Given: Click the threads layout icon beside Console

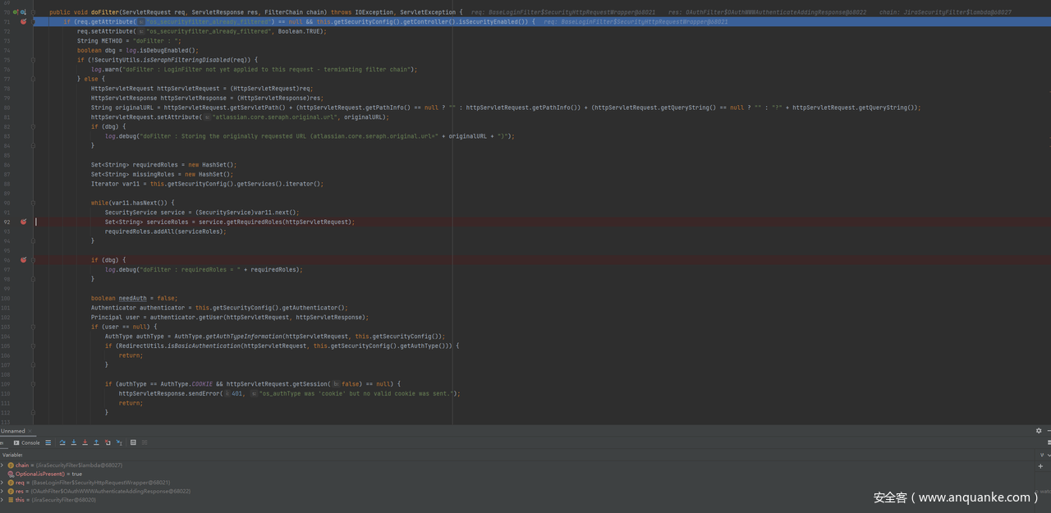Looking at the screenshot, I should click(x=48, y=442).
